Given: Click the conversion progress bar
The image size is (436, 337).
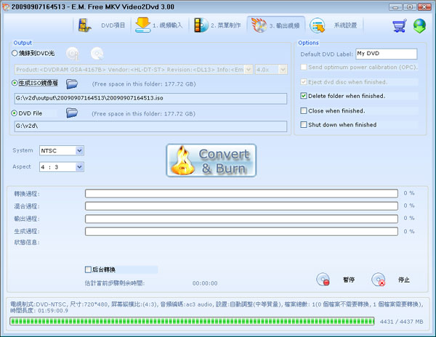Looking at the screenshot, I should coord(241,193).
